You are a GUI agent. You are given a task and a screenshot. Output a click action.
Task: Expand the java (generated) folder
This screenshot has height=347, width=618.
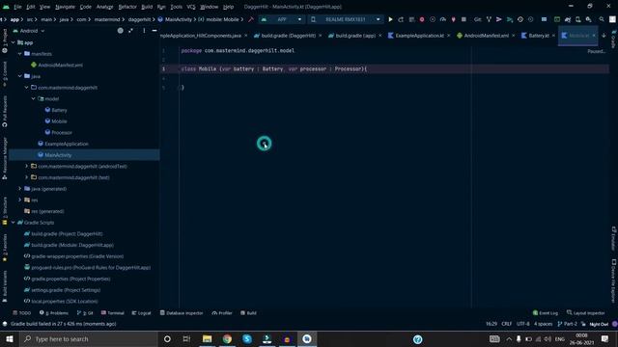(x=19, y=189)
